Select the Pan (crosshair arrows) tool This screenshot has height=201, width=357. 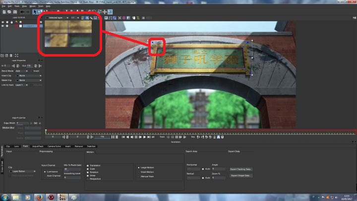pos(105,11)
